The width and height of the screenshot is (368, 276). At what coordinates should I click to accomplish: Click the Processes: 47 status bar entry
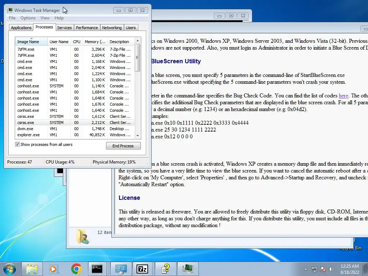click(x=19, y=162)
